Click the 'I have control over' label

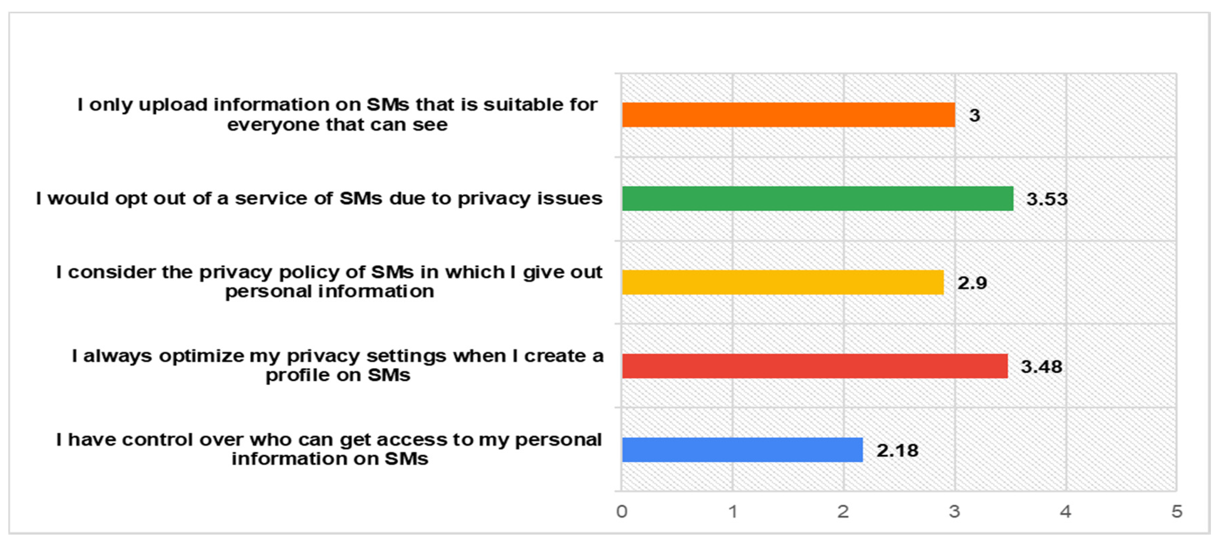click(x=329, y=449)
